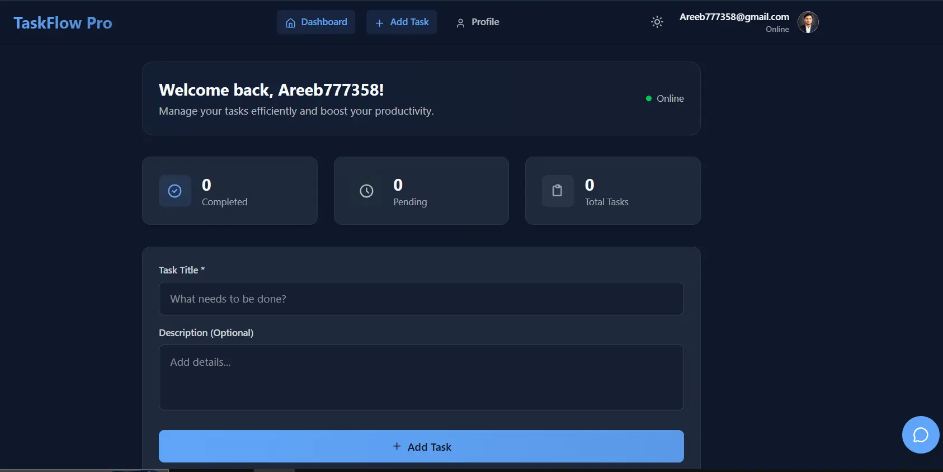
Task: Click the Pending label text
Action: pyautogui.click(x=410, y=202)
